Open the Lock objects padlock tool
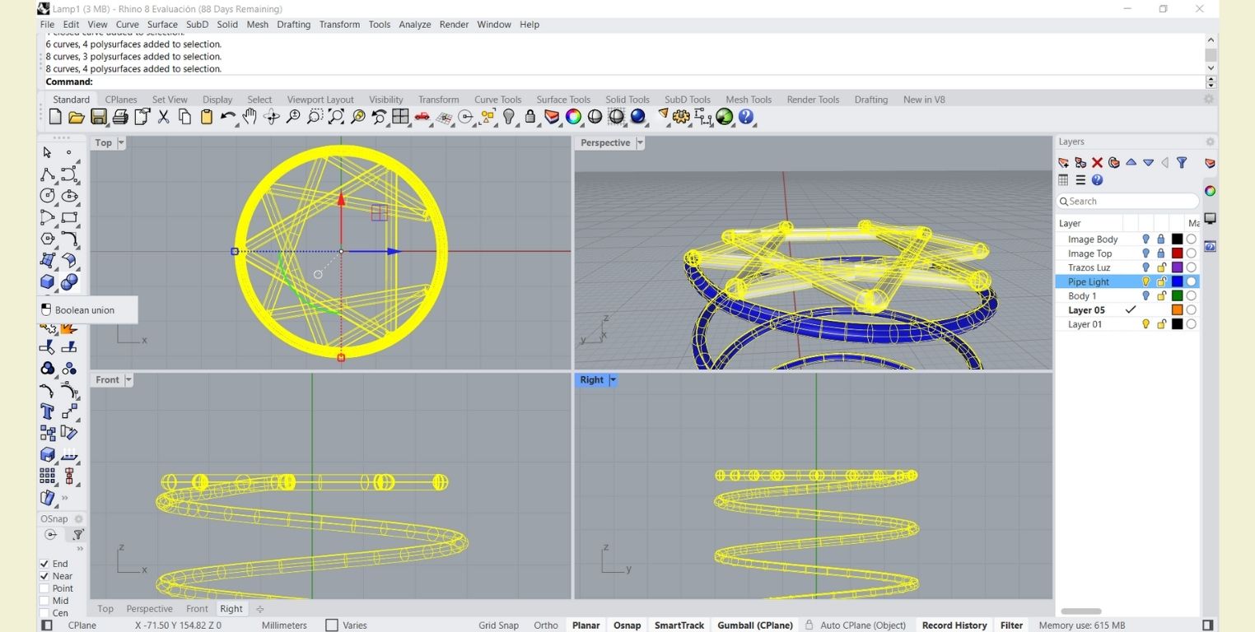The height and width of the screenshot is (632, 1255). (530, 117)
